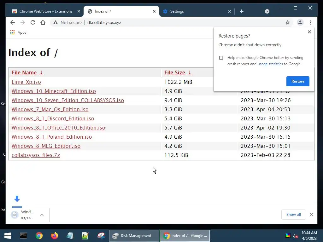Download Lime_Xp.iso
323x242 pixels.
pyautogui.click(x=26, y=82)
